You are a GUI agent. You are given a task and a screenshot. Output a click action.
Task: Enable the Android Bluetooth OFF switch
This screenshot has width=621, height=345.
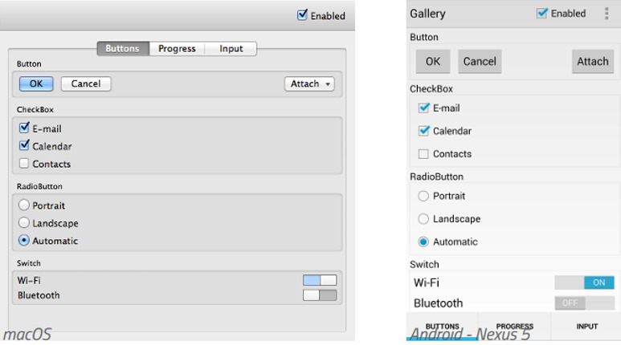[x=584, y=303]
